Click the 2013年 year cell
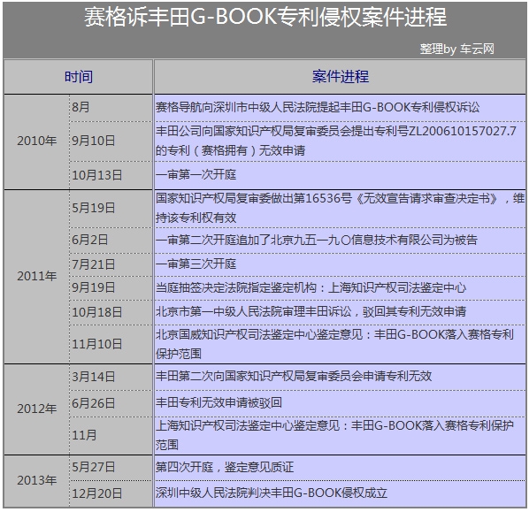The image size is (529, 512). click(x=37, y=481)
